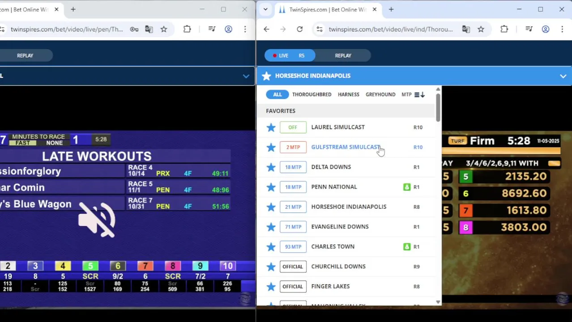Screen dimensions: 572x322
Task: Click the 2 MTP badge for Gulfstream
Action: point(293,147)
